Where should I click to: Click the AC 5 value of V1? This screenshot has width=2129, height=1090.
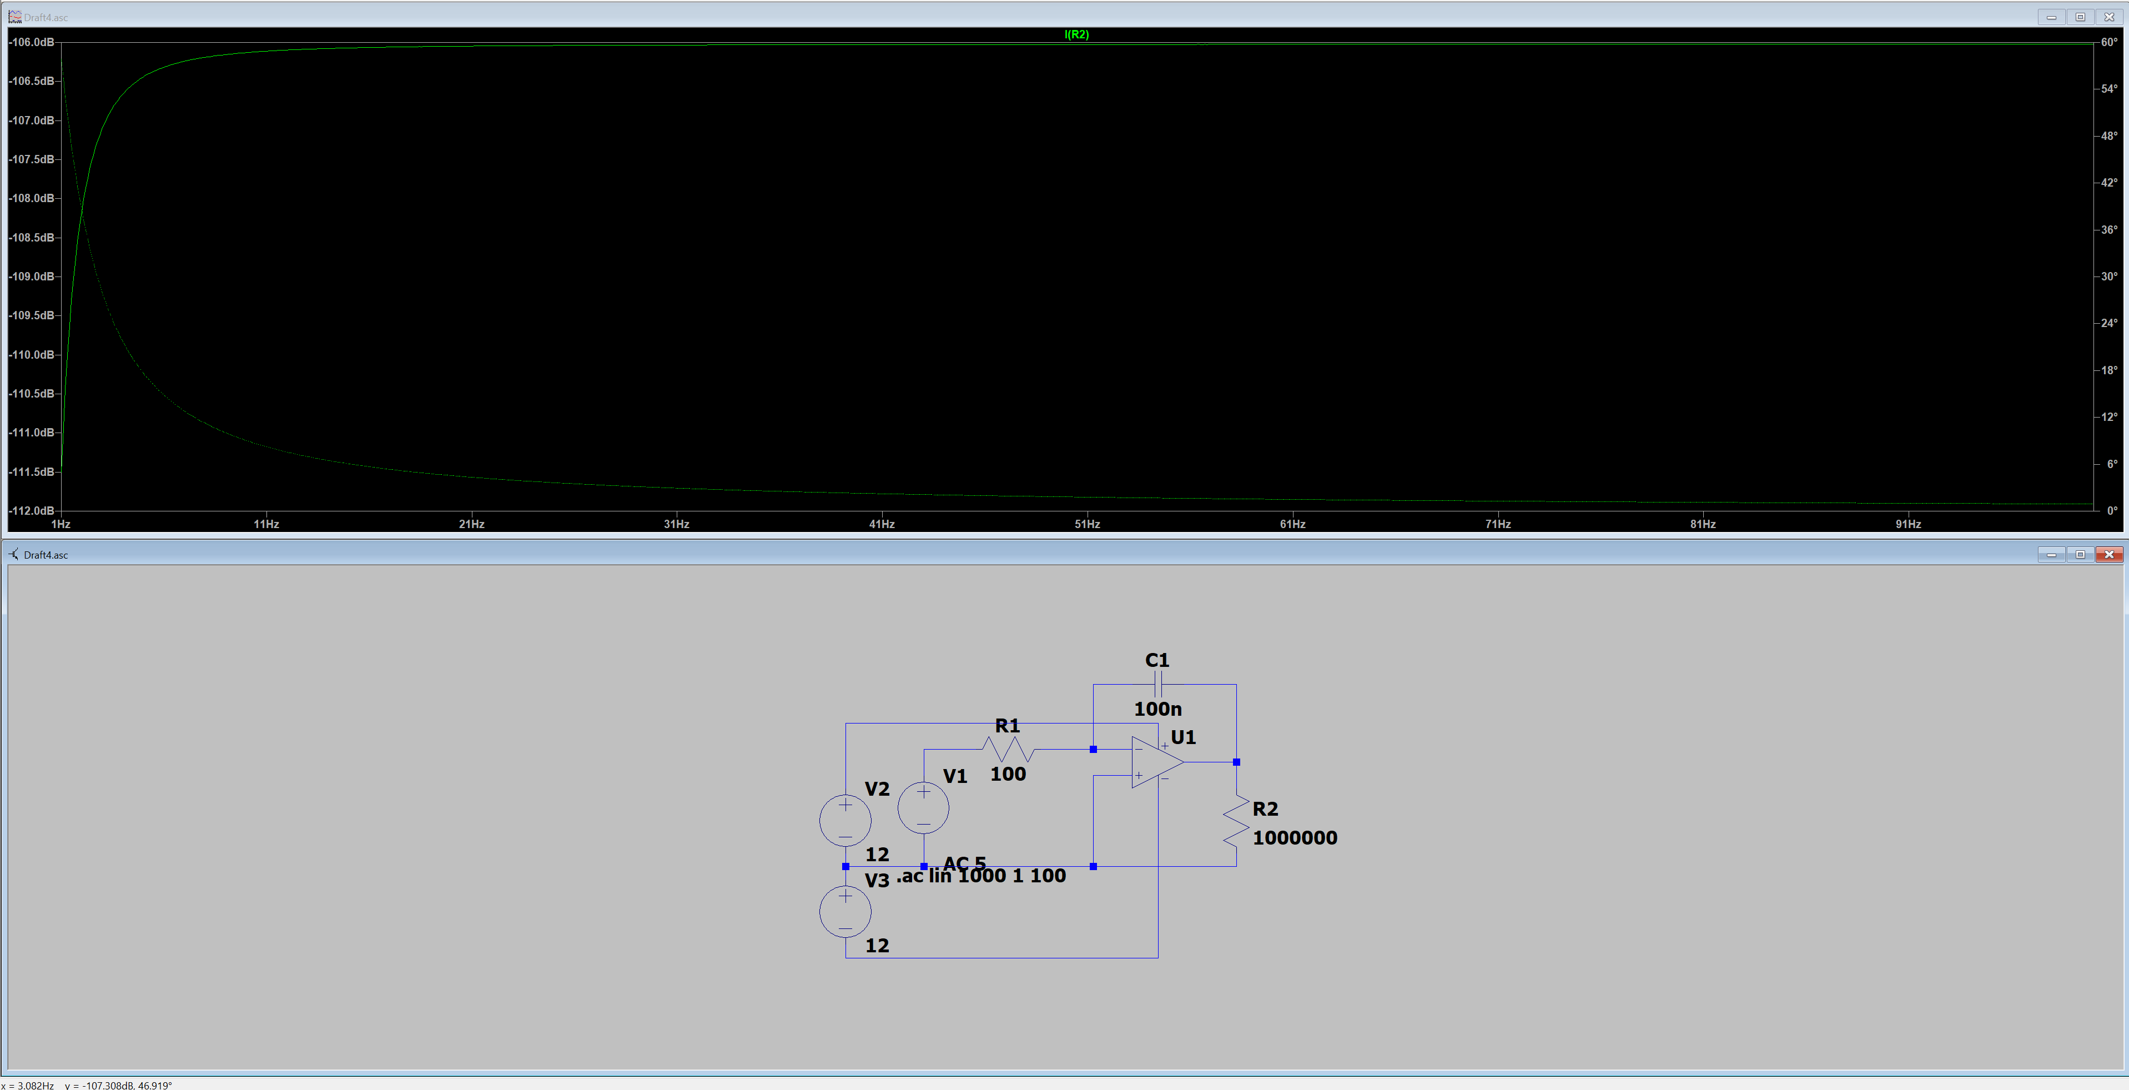[964, 863]
